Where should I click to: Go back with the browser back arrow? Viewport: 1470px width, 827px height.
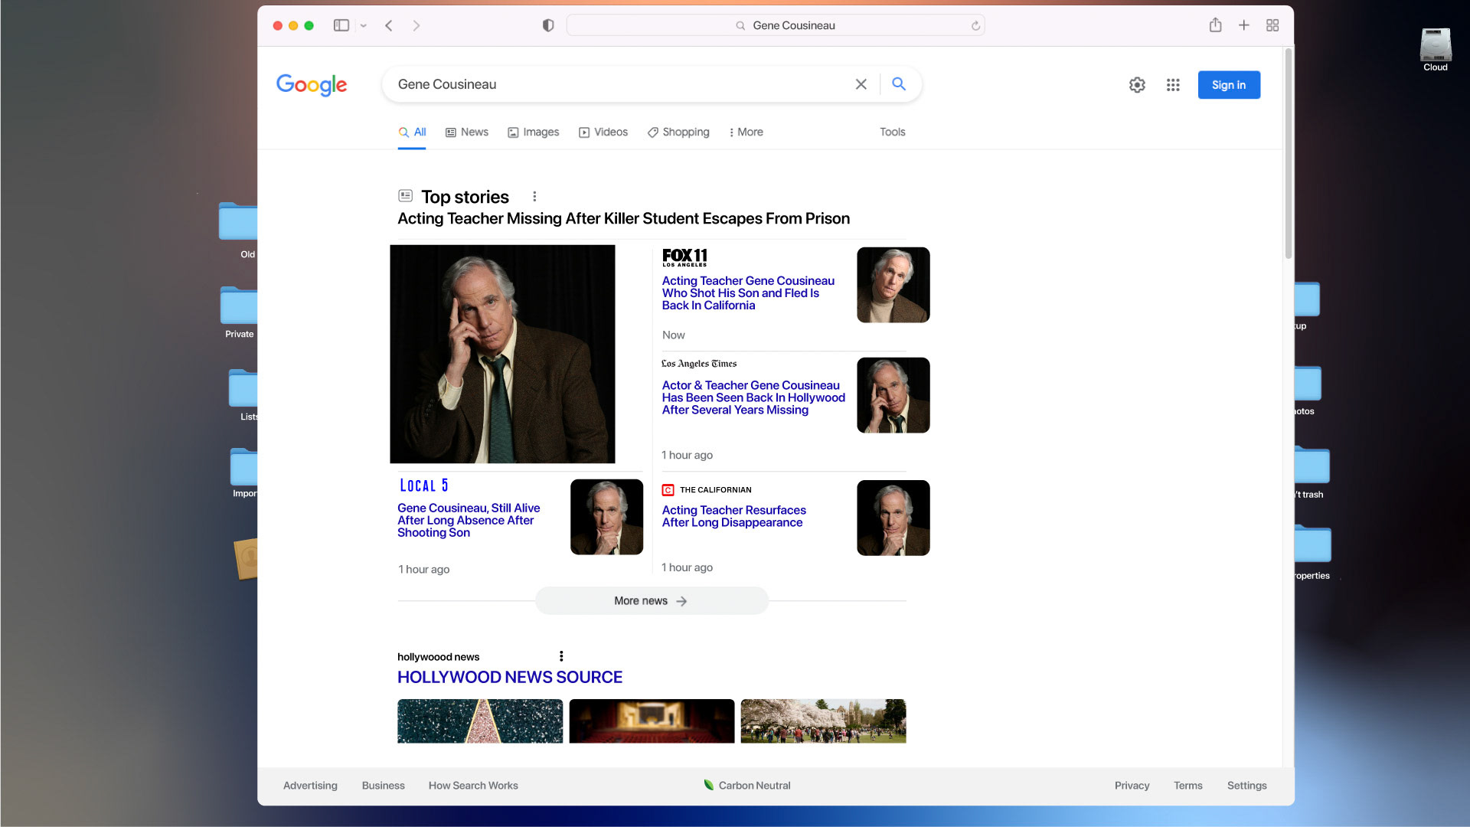(389, 25)
